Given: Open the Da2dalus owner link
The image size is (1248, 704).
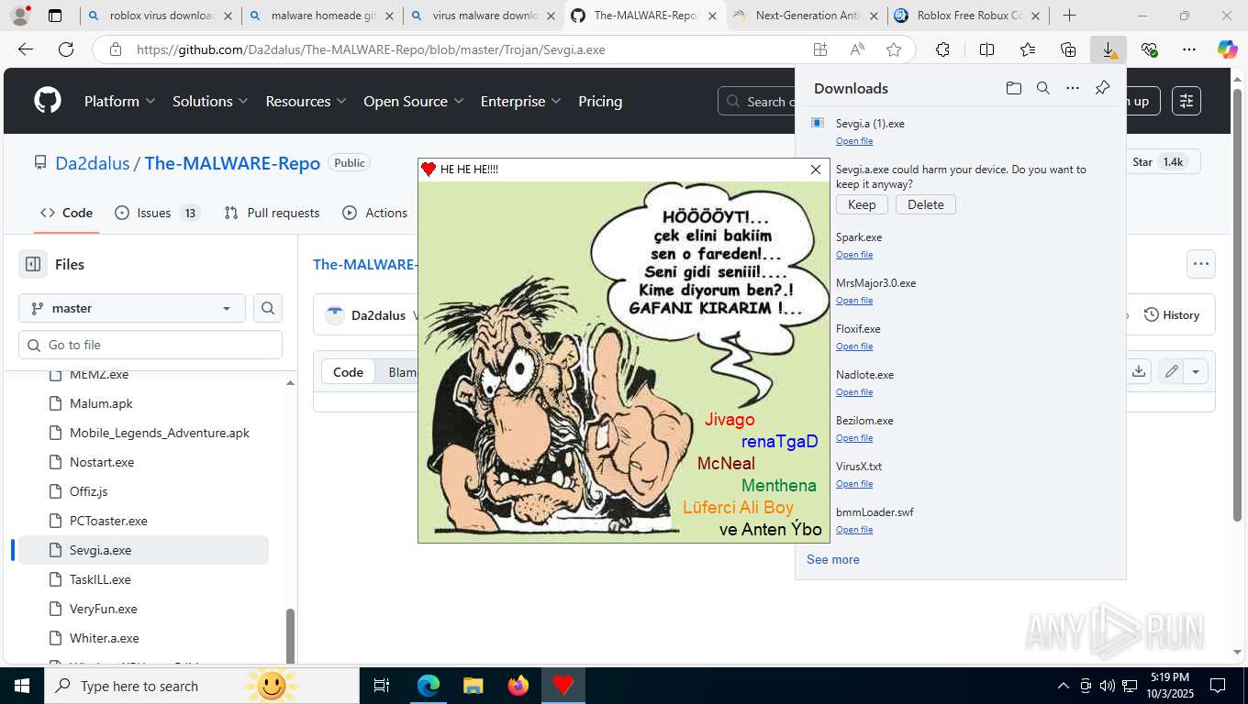Looking at the screenshot, I should (93, 163).
